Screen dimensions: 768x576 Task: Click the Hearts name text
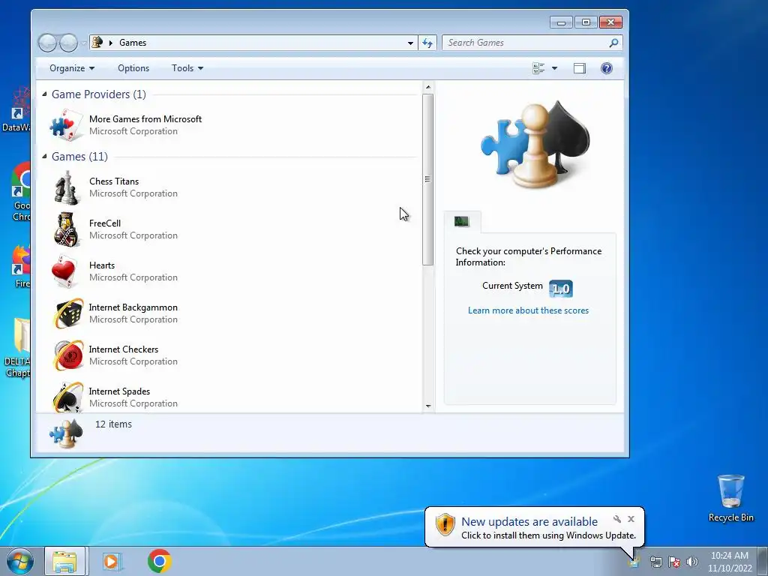[x=102, y=265]
